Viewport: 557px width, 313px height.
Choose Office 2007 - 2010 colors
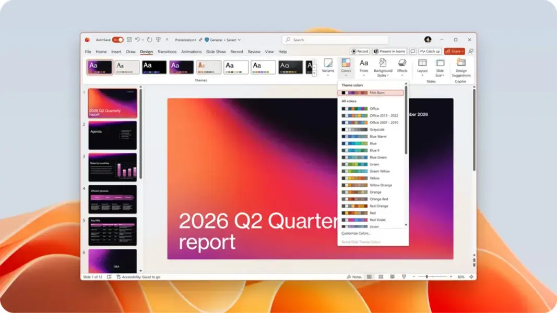pyautogui.click(x=371, y=123)
